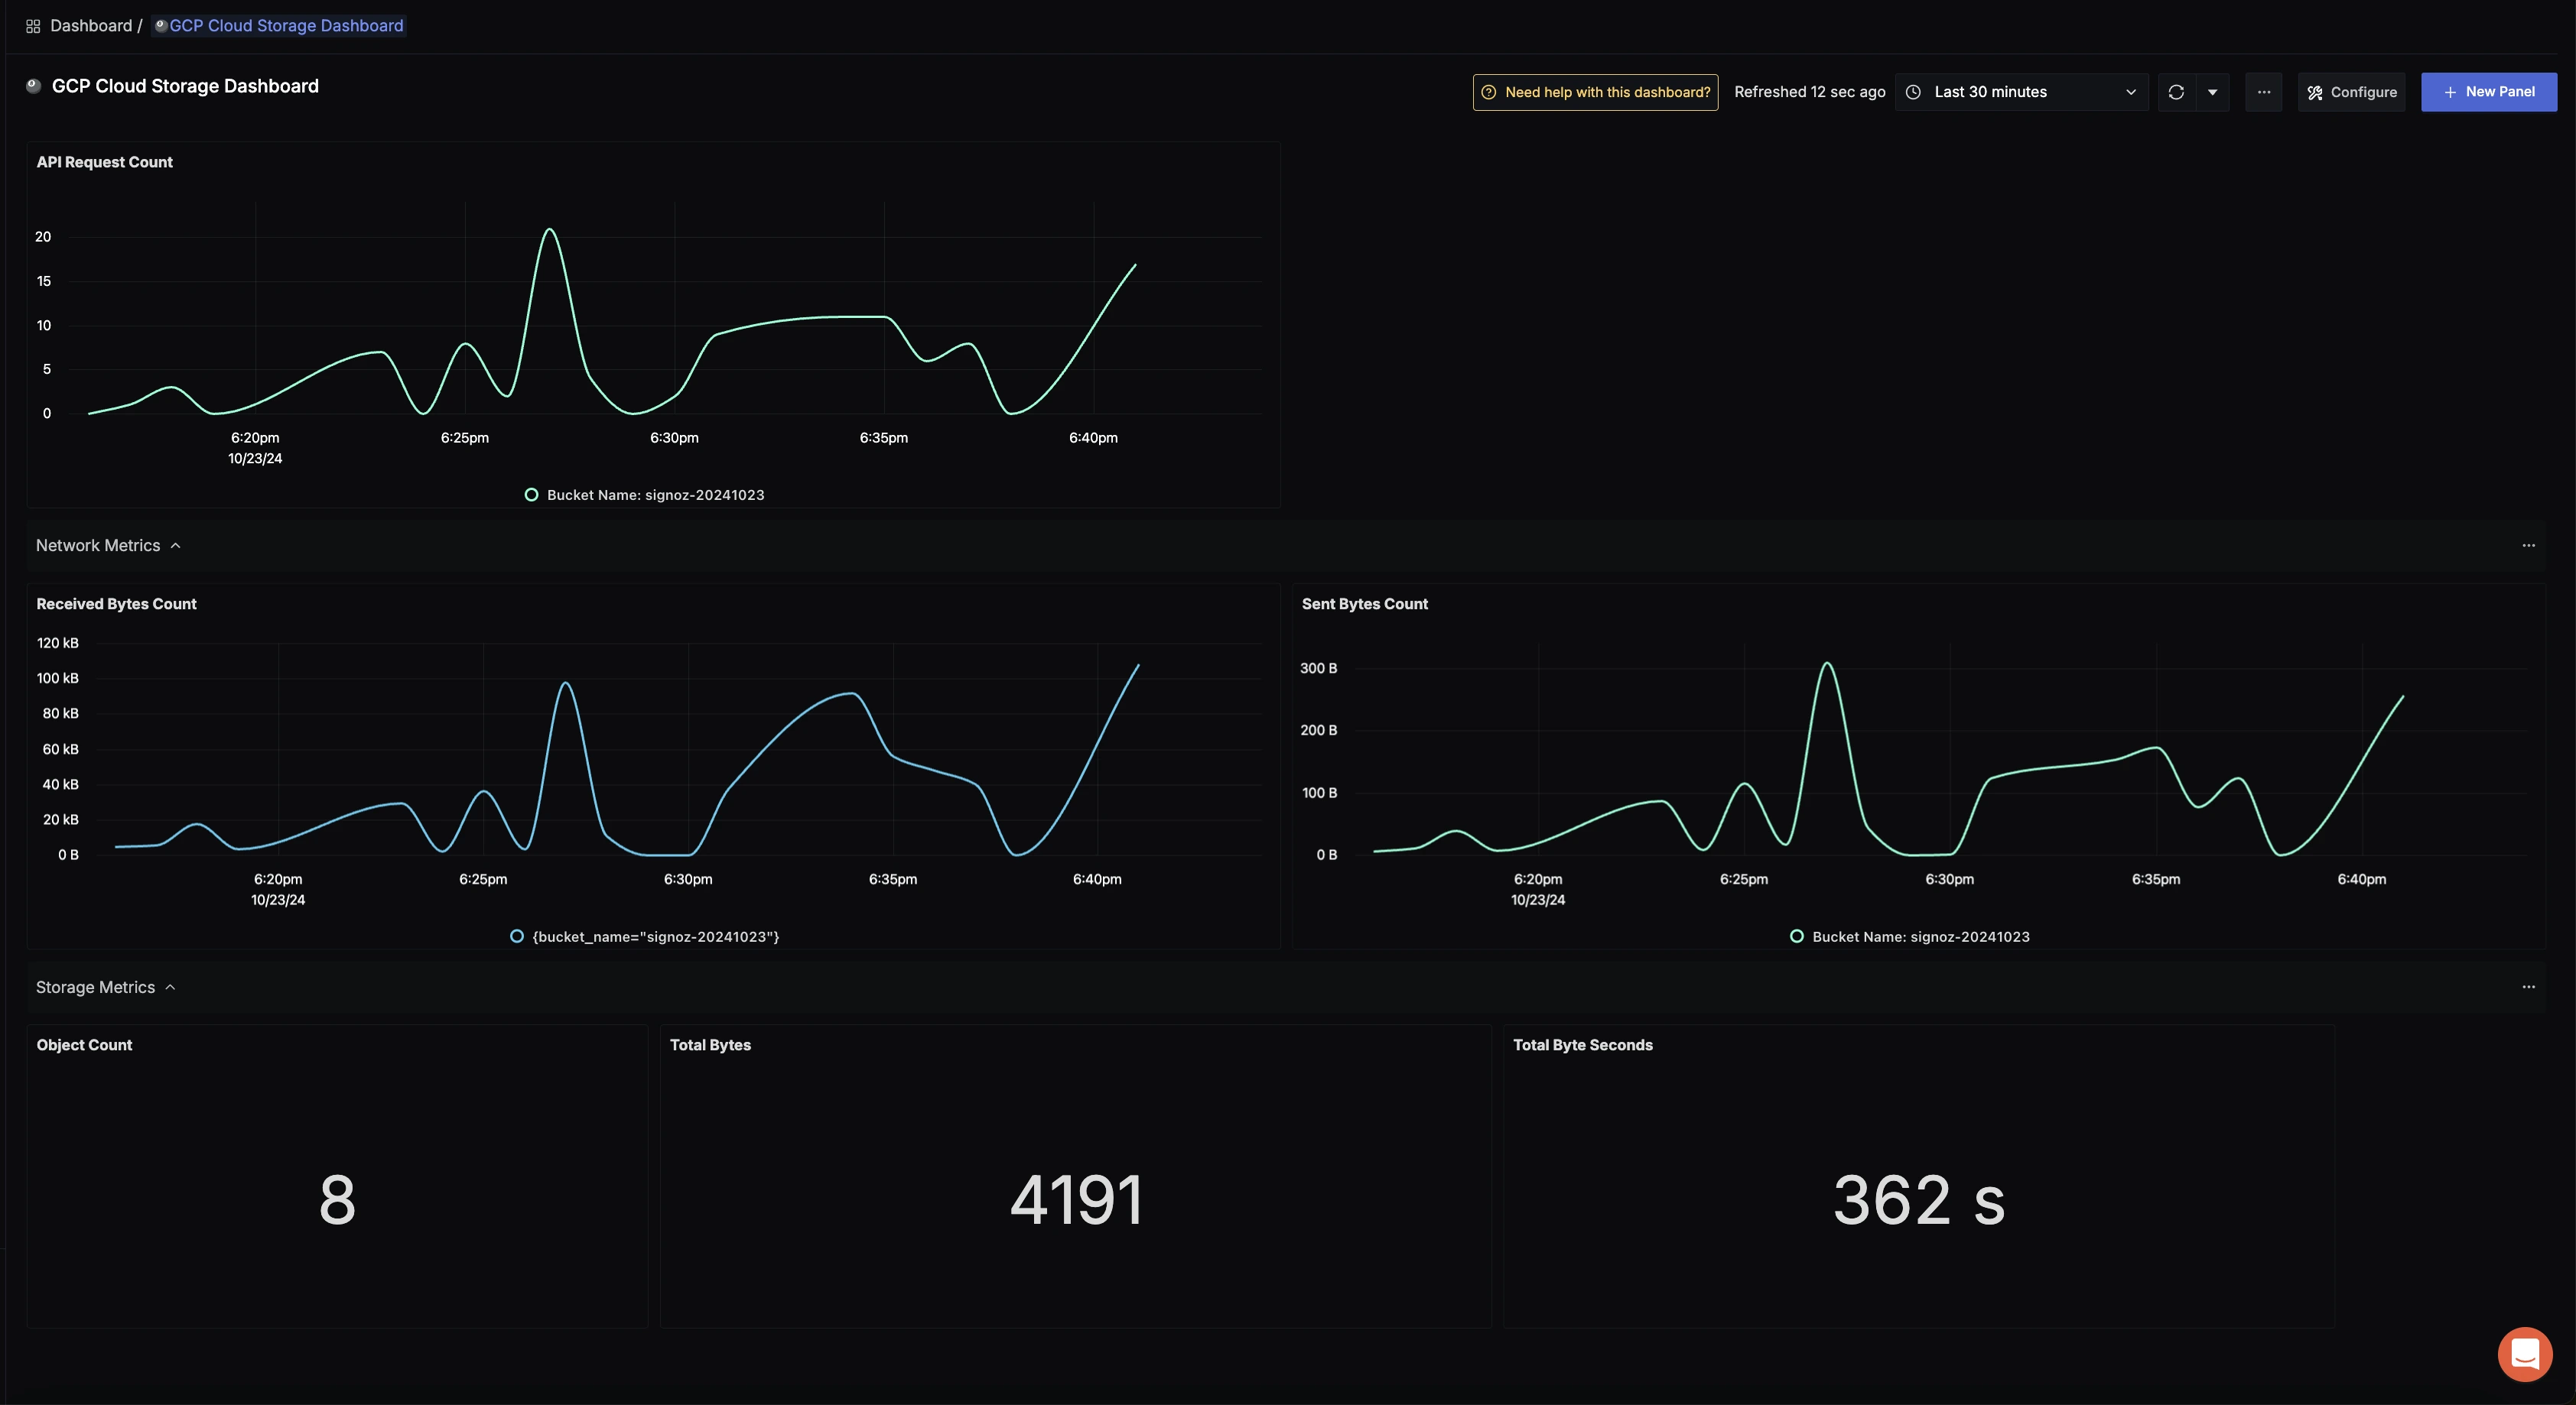
Task: Click the dashboard title 'GCP Cloud Storage Dashboard'
Action: click(x=185, y=86)
